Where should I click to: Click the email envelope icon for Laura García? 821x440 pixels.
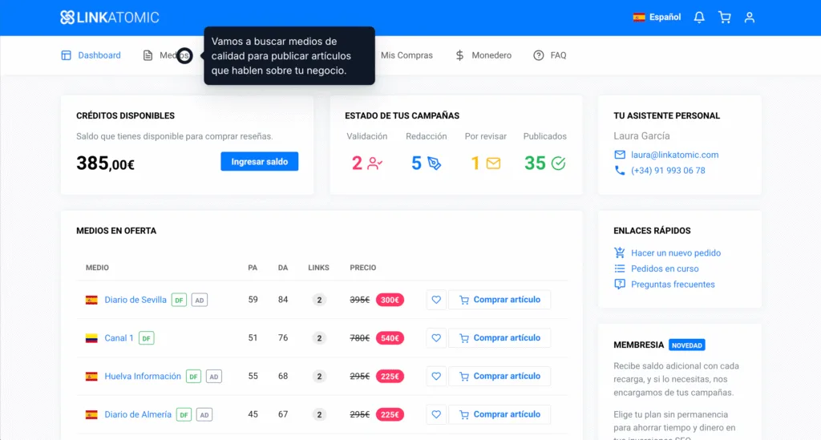pos(620,155)
